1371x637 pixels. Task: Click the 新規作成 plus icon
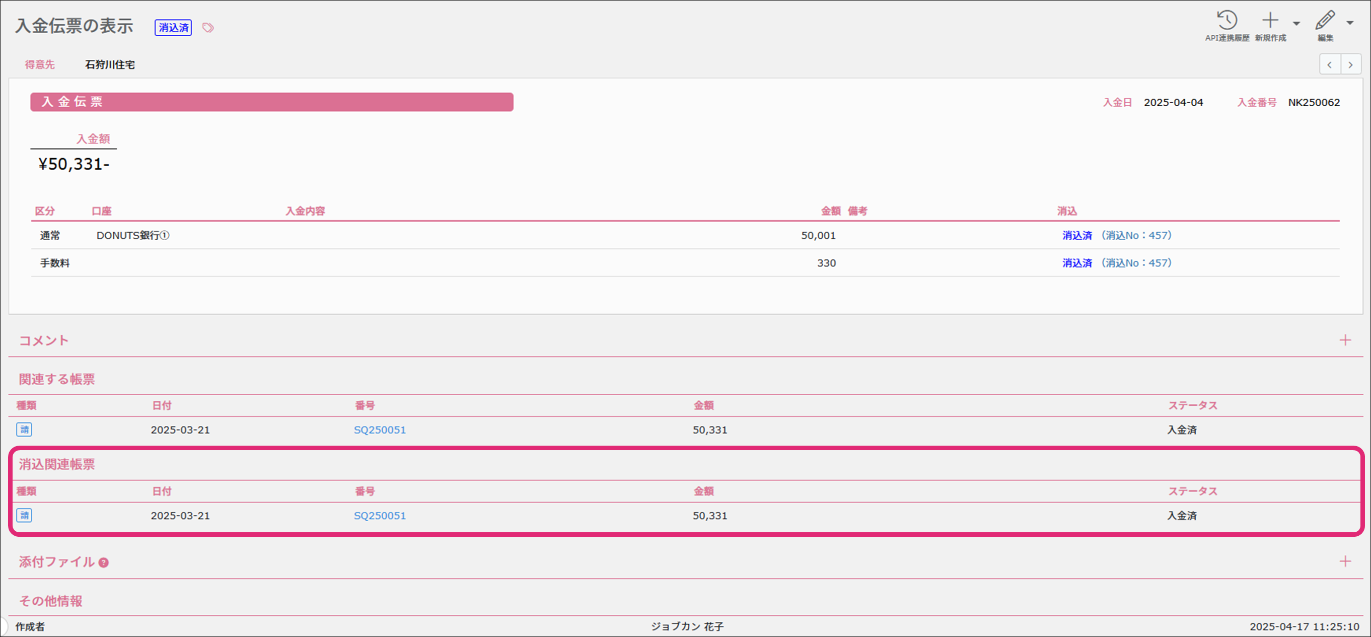point(1270,21)
